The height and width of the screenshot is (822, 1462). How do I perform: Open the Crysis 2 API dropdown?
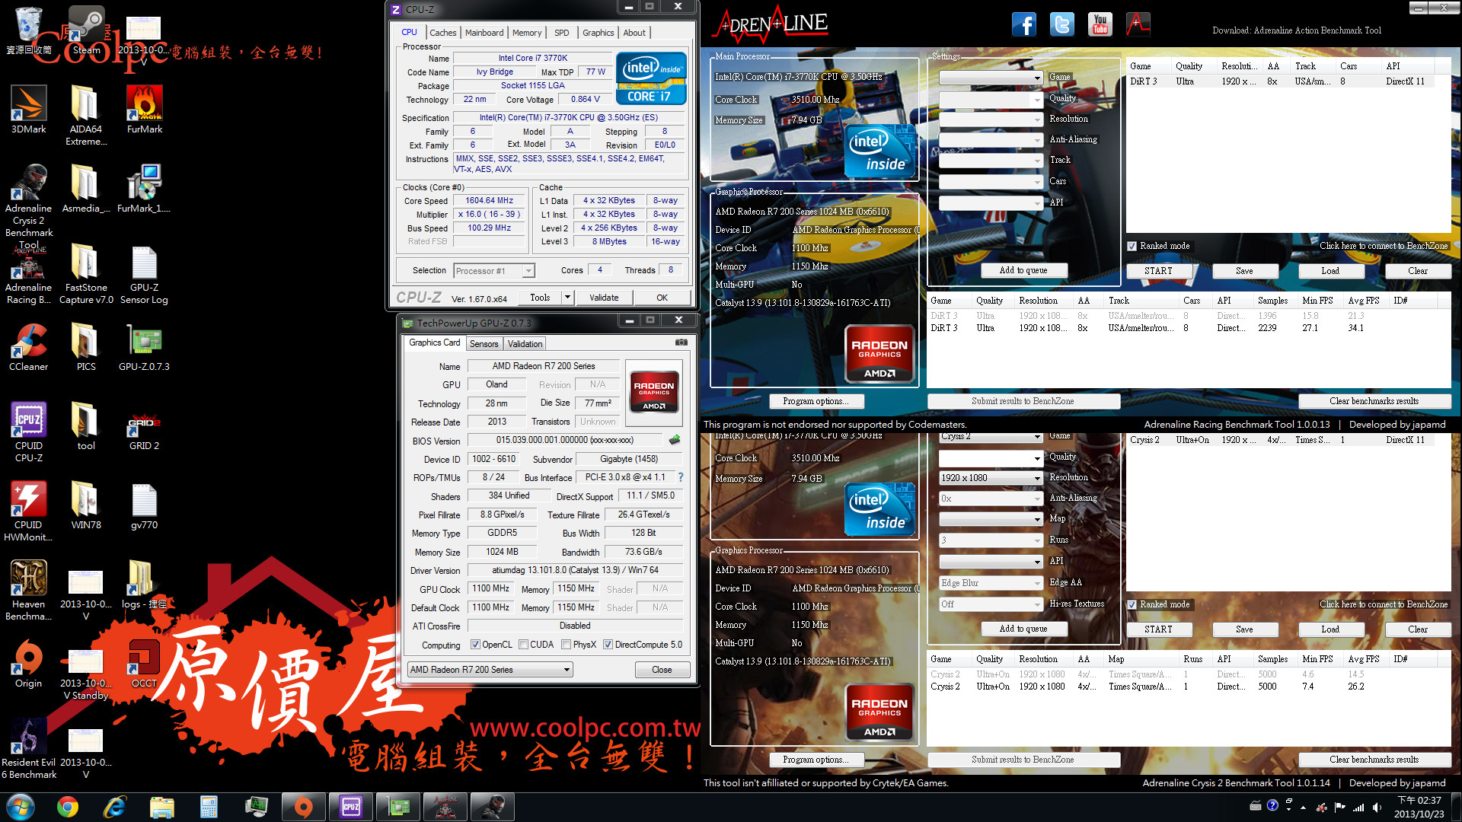click(991, 562)
